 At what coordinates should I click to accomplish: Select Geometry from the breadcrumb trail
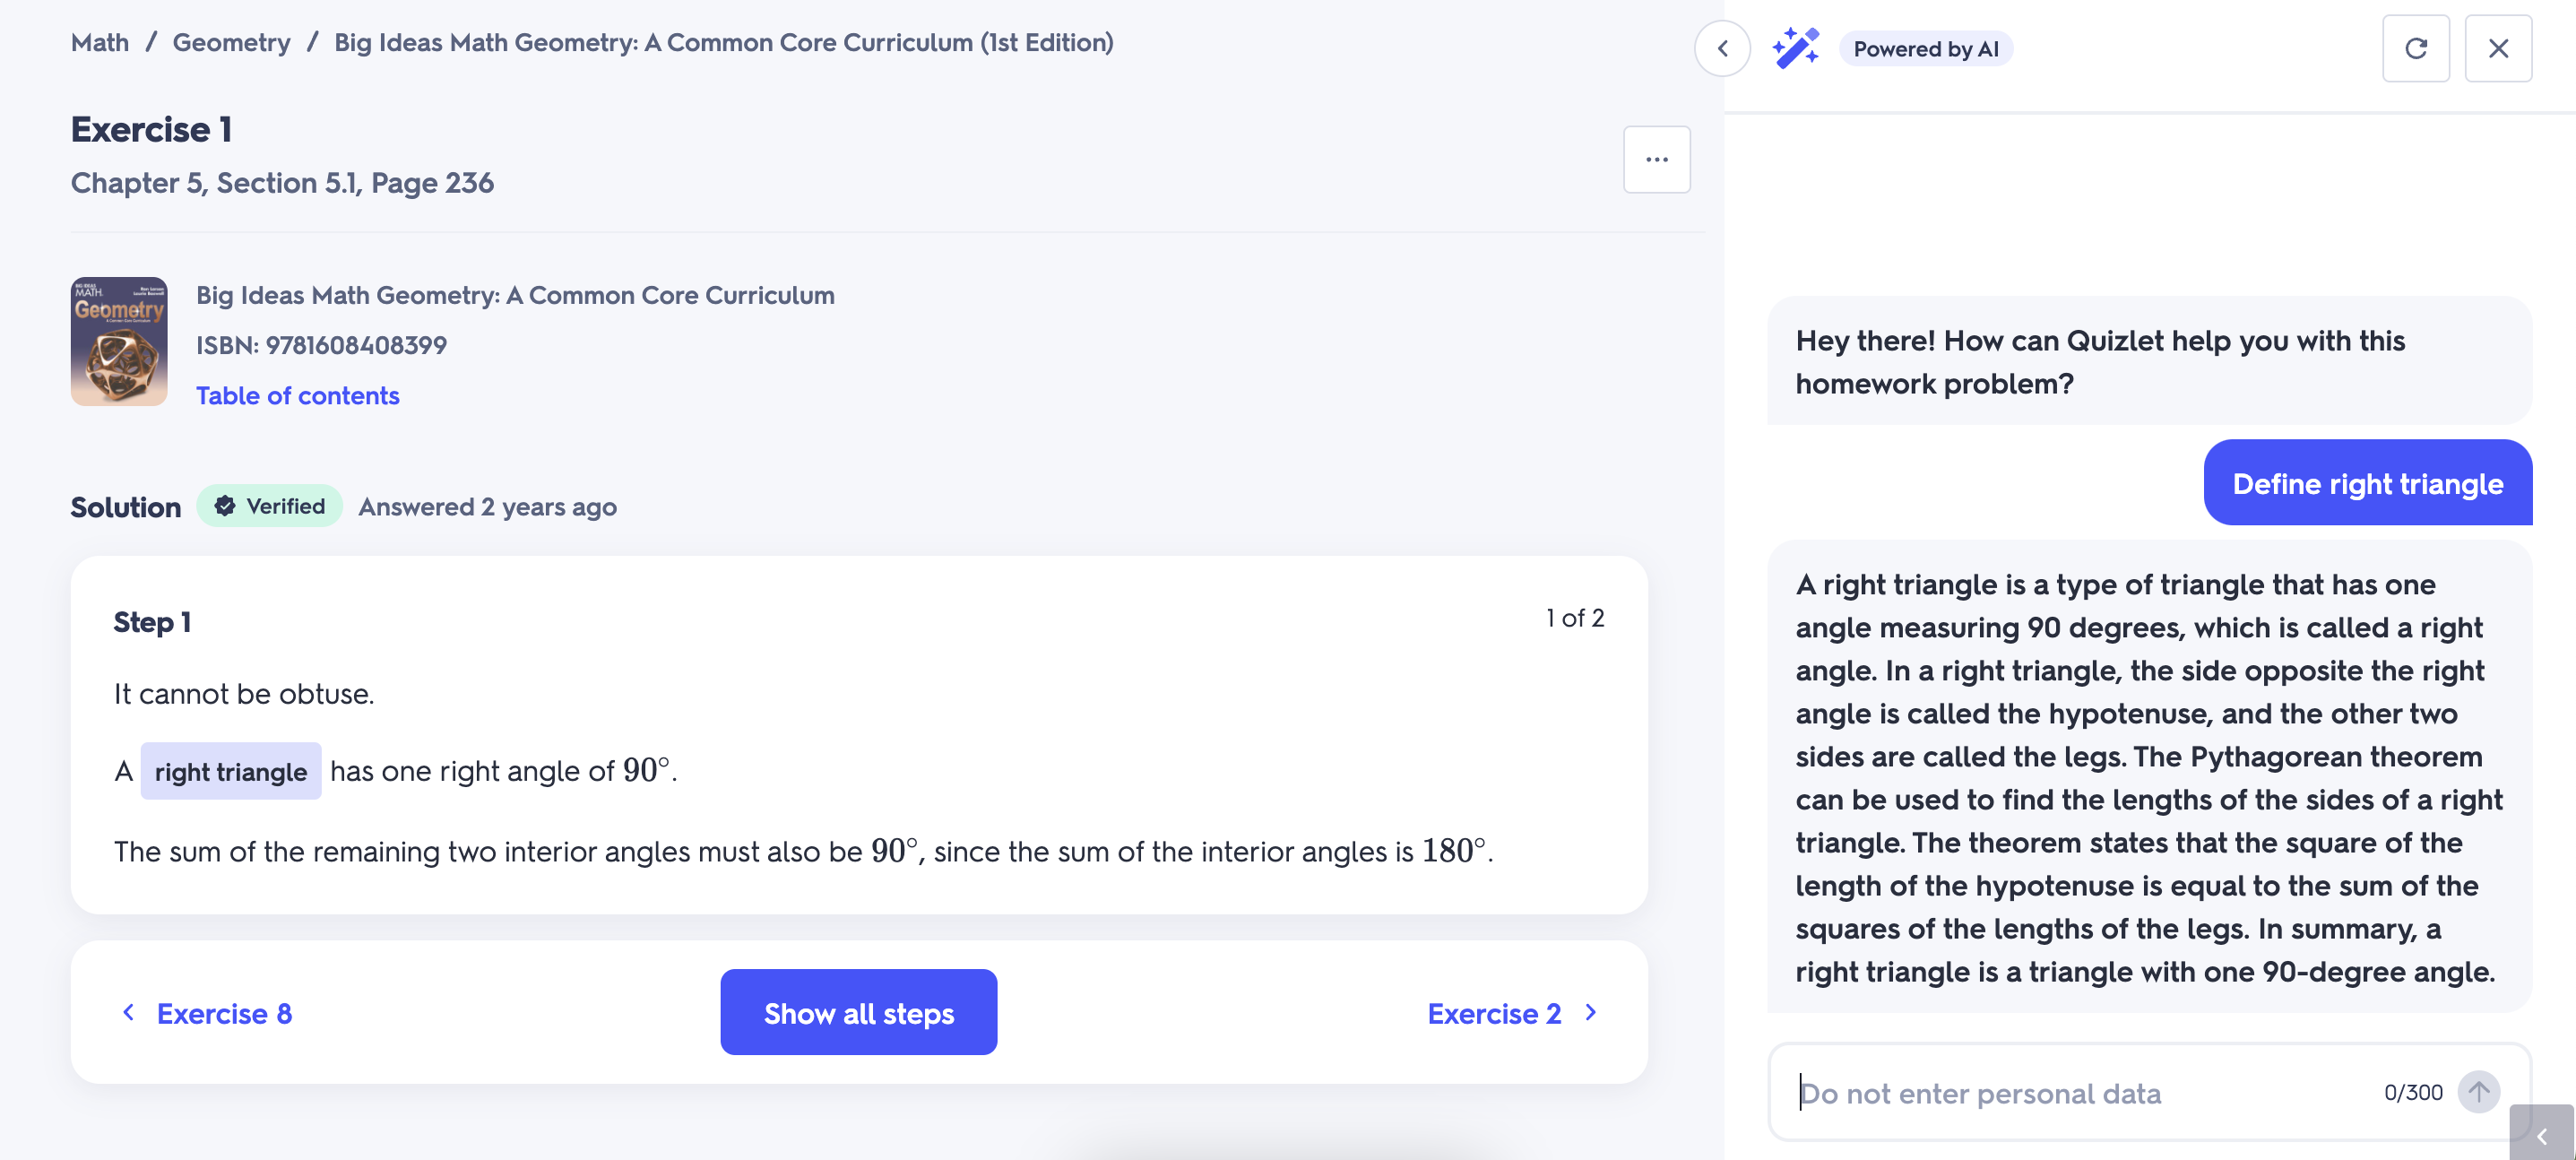(231, 42)
